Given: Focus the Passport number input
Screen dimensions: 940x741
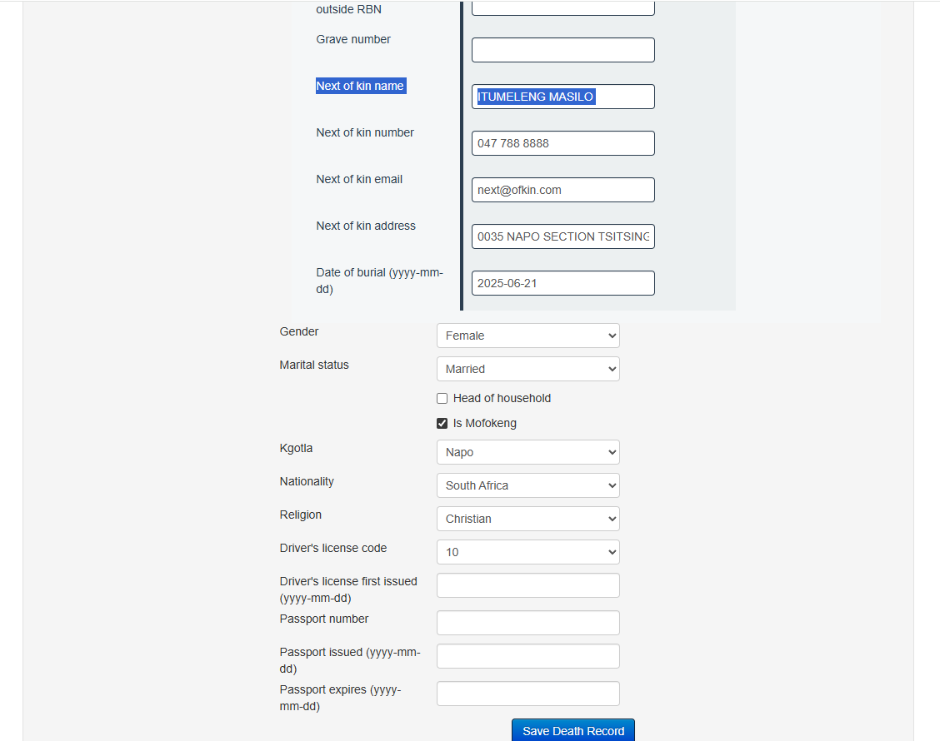Looking at the screenshot, I should click(x=527, y=623).
